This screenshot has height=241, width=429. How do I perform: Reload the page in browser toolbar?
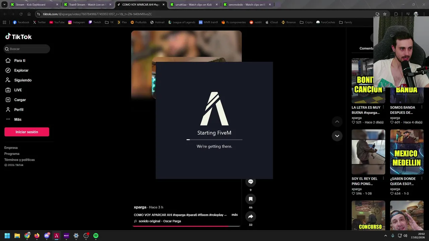(x=21, y=14)
